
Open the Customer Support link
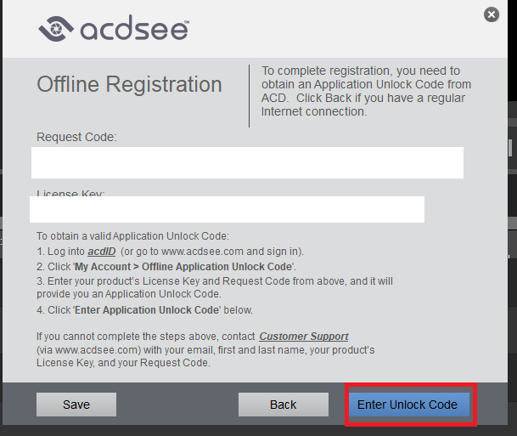(x=304, y=337)
